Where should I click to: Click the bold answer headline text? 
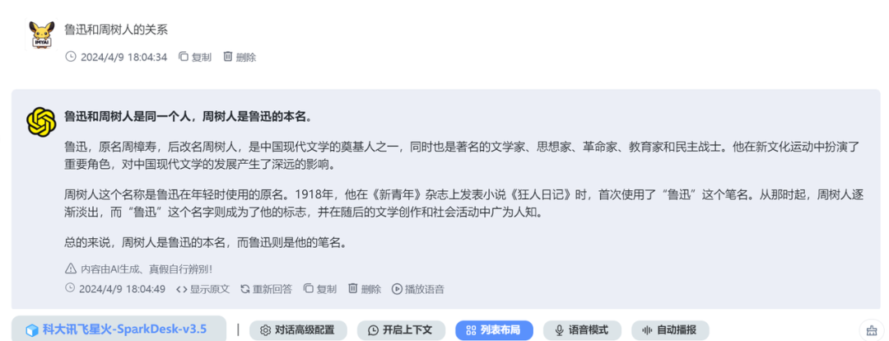click(x=189, y=117)
